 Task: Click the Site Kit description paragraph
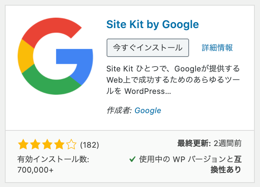coord(173,80)
